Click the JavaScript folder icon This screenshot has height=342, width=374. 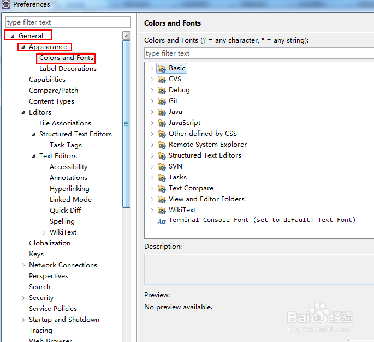coord(162,123)
